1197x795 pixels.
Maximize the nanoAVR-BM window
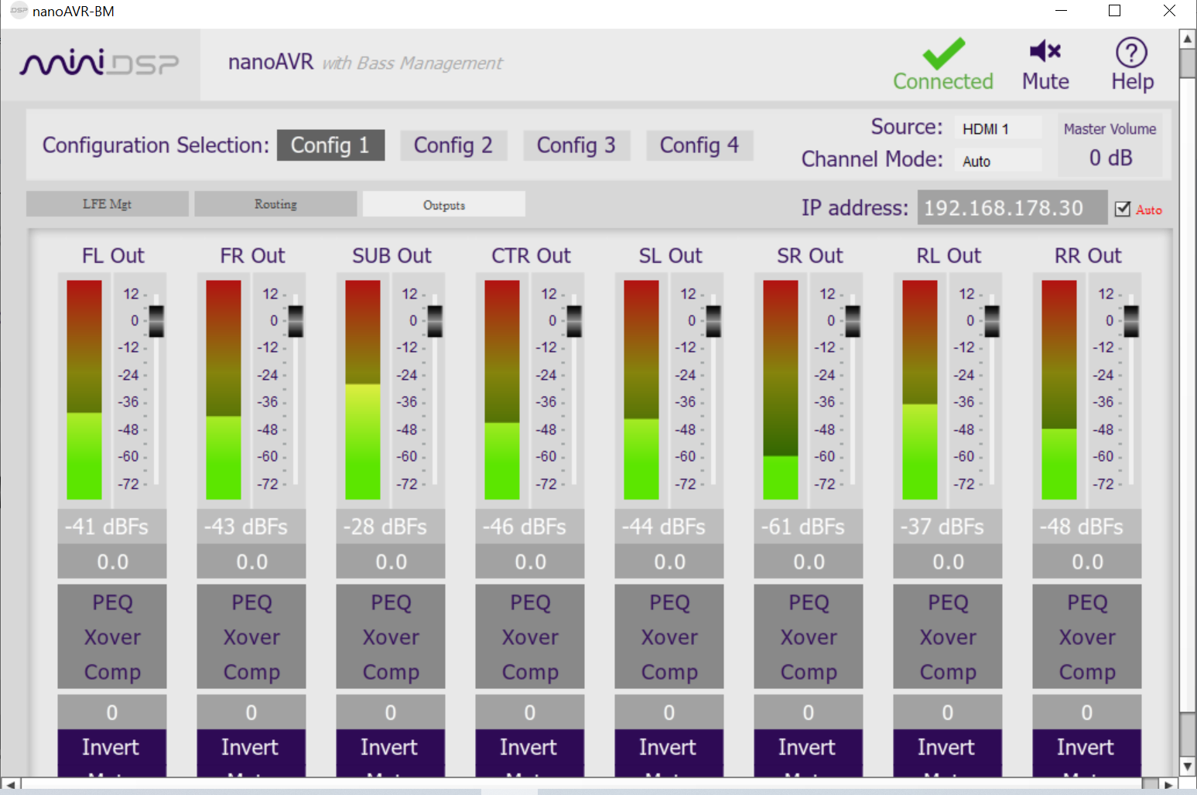[x=1114, y=11]
